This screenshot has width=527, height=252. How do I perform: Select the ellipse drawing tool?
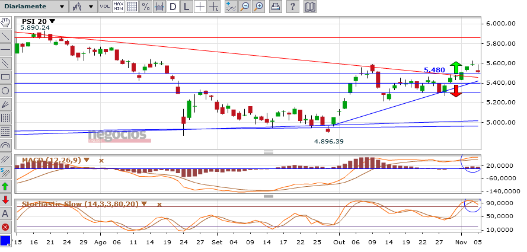(5, 91)
